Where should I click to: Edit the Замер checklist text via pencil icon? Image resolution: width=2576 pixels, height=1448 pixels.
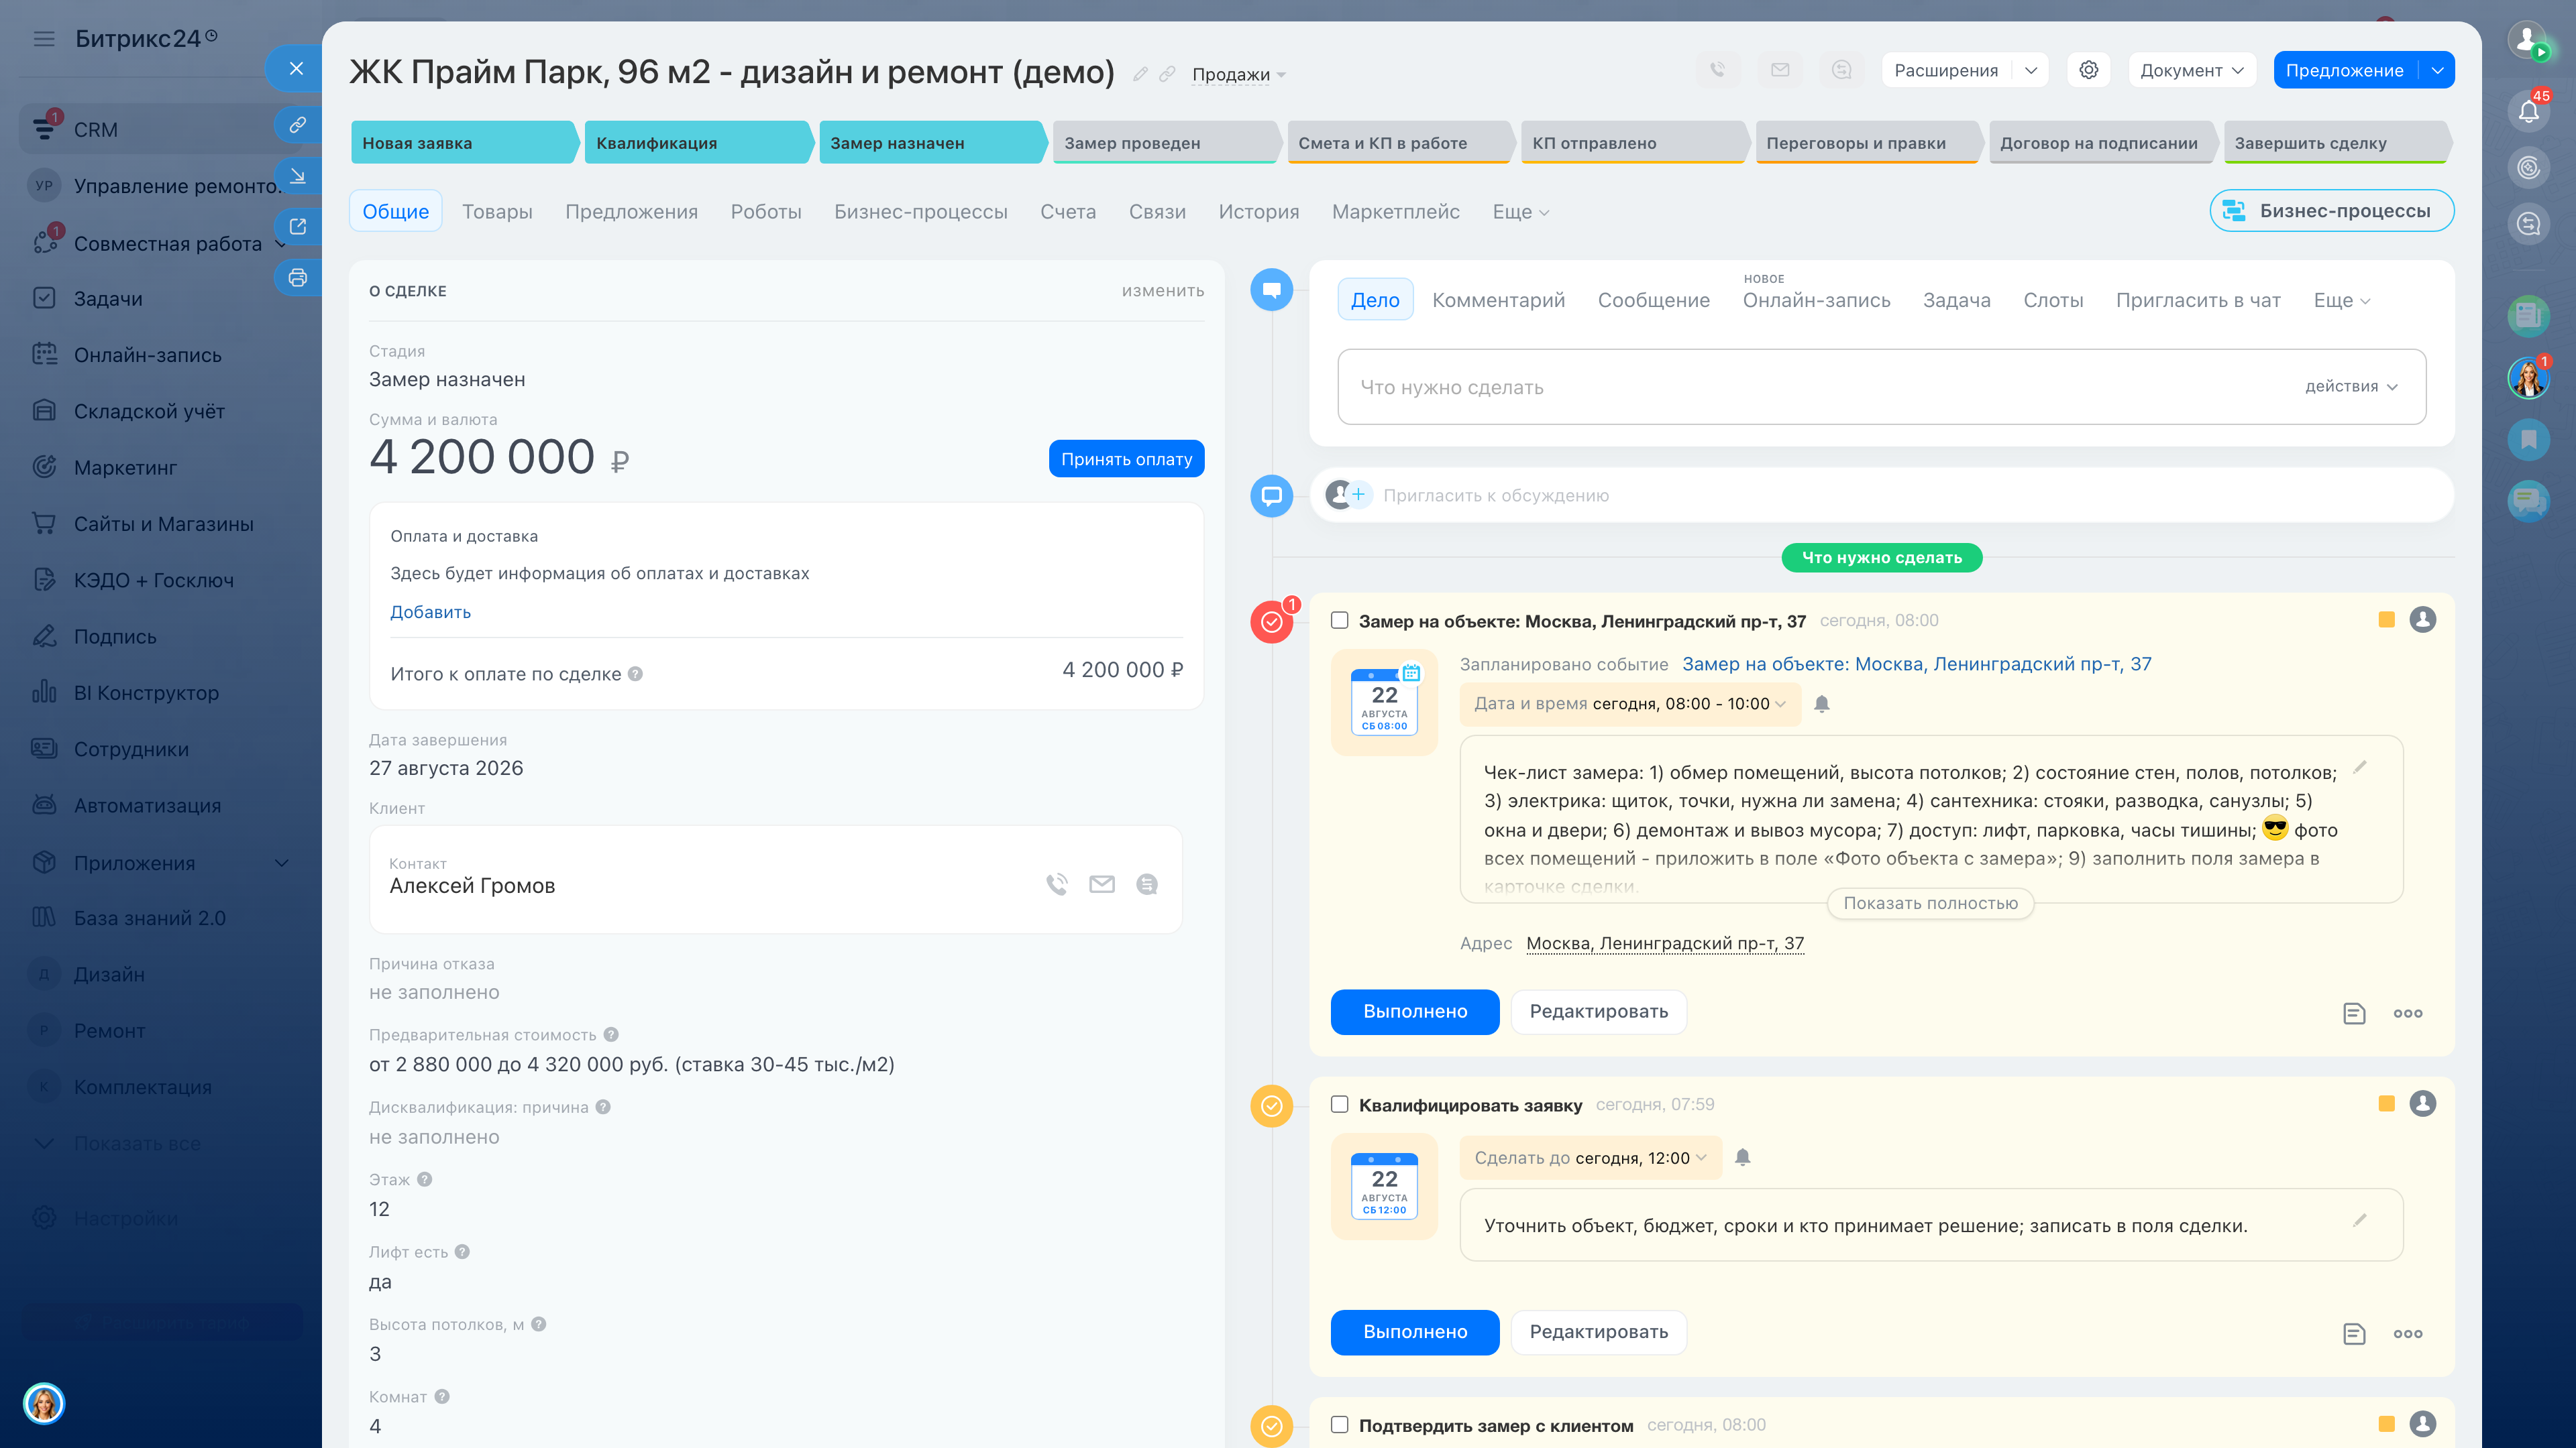[x=2360, y=766]
